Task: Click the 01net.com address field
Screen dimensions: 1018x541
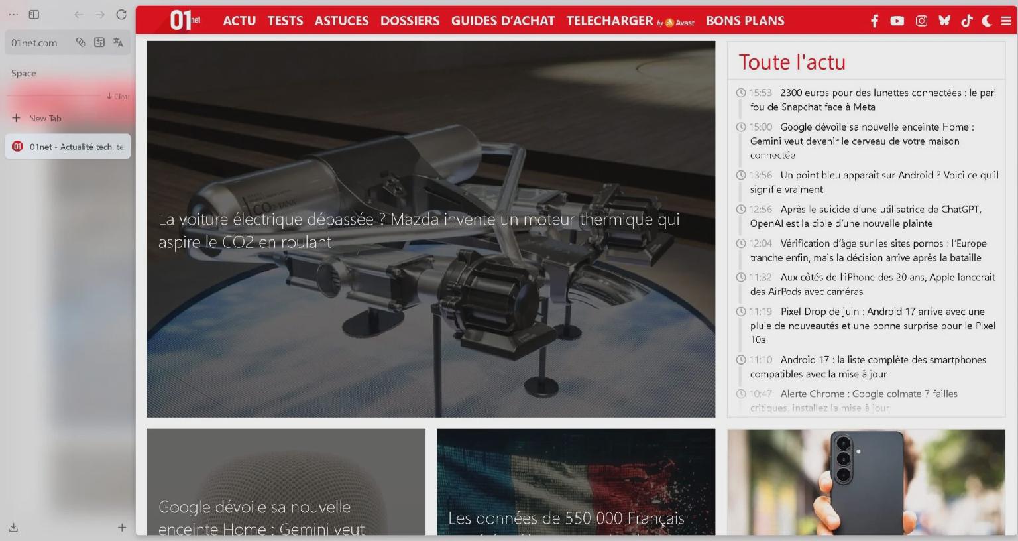Action: (x=68, y=42)
